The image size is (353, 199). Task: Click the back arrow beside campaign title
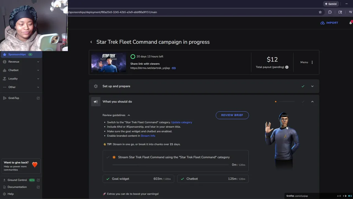pos(91,42)
